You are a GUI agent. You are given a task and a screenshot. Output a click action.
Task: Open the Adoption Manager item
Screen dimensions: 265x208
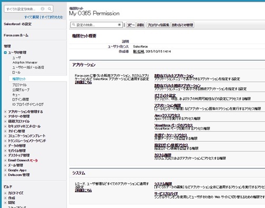point(25,62)
